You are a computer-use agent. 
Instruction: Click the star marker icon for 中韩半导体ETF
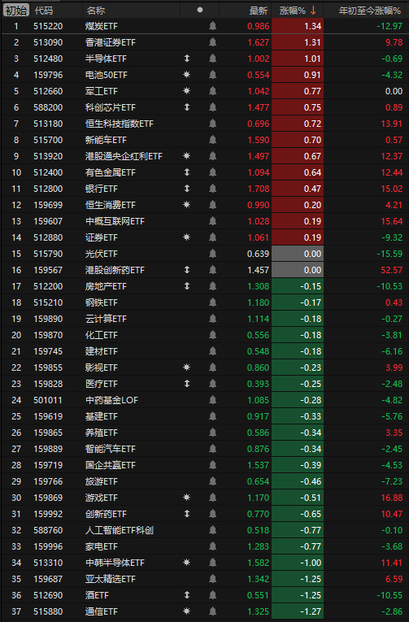pos(187,563)
